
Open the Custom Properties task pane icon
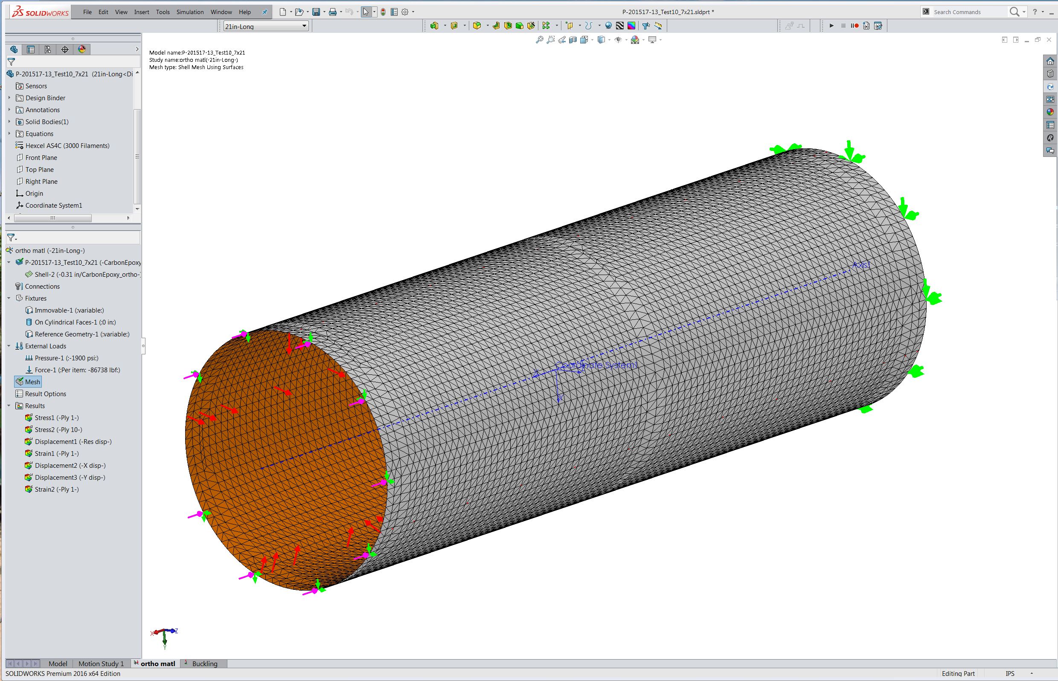1050,125
